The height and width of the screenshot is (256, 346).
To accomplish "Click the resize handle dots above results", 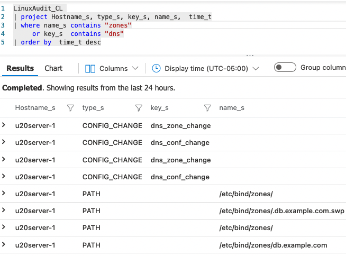I will click(x=250, y=54).
